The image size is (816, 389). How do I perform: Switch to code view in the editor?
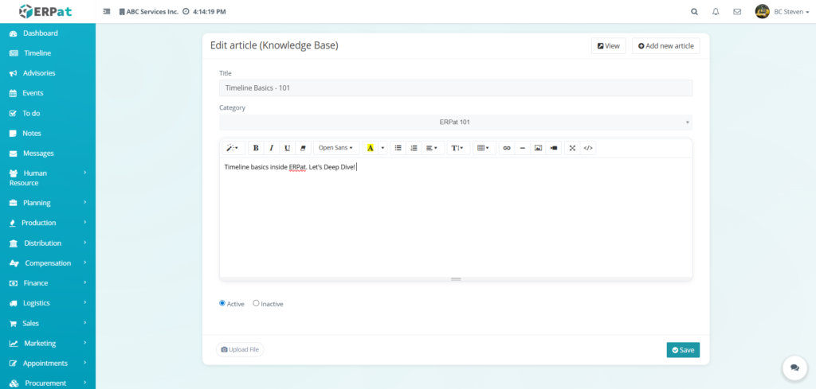click(x=588, y=148)
